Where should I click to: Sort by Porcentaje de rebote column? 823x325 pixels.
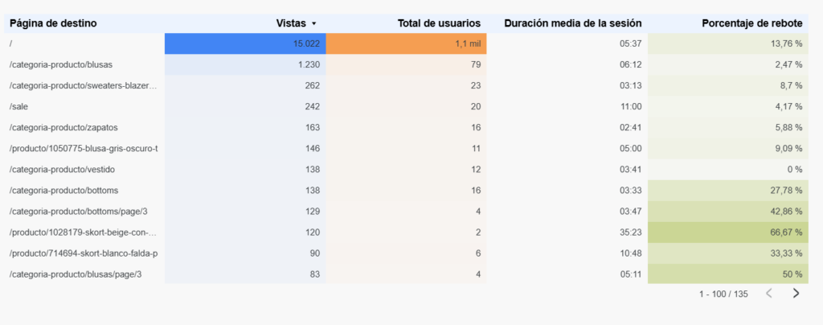(751, 23)
